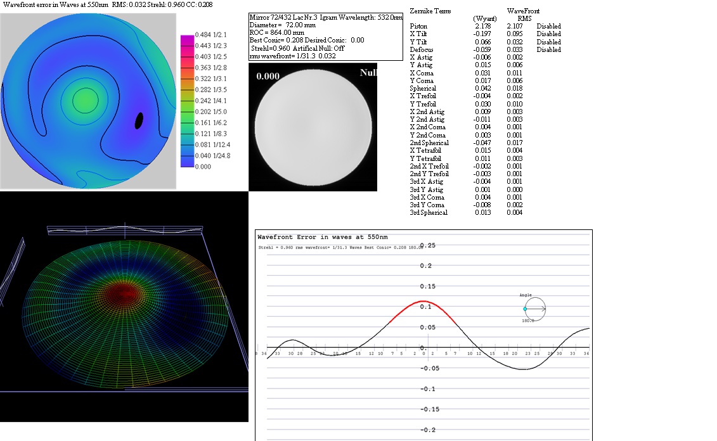Click the green central peak of the contour map
717x441 pixels.
tap(85, 99)
